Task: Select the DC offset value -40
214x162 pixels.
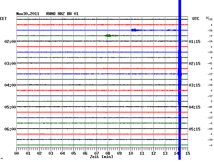Action: [210, 107]
